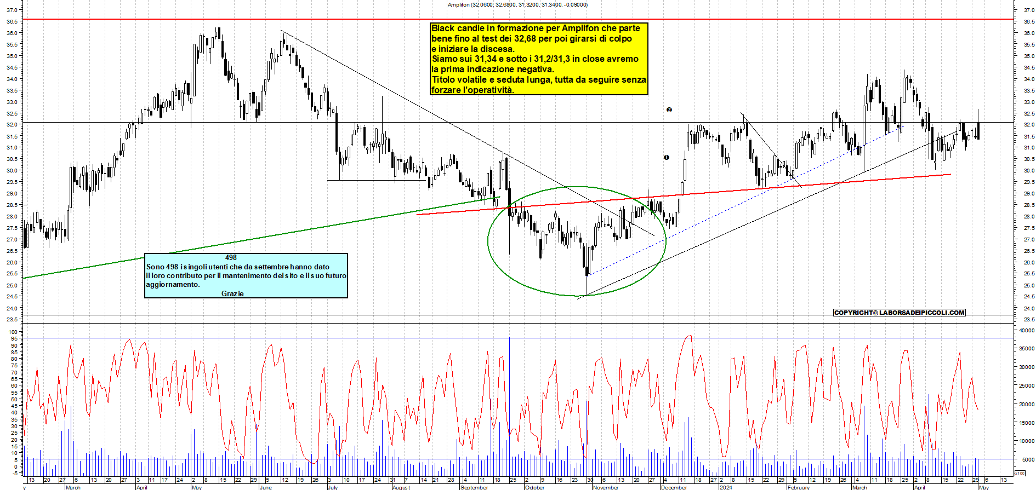This screenshot has height=490, width=1036.
Task: Click the 23.5 value on right price axis
Action: click(1029, 320)
